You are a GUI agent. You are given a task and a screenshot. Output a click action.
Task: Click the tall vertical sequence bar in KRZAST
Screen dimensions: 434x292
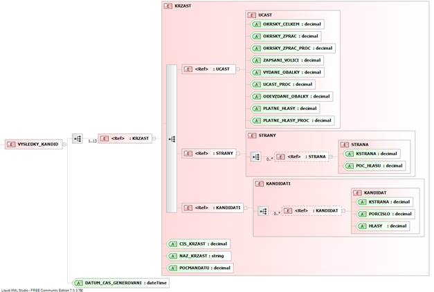(171, 138)
